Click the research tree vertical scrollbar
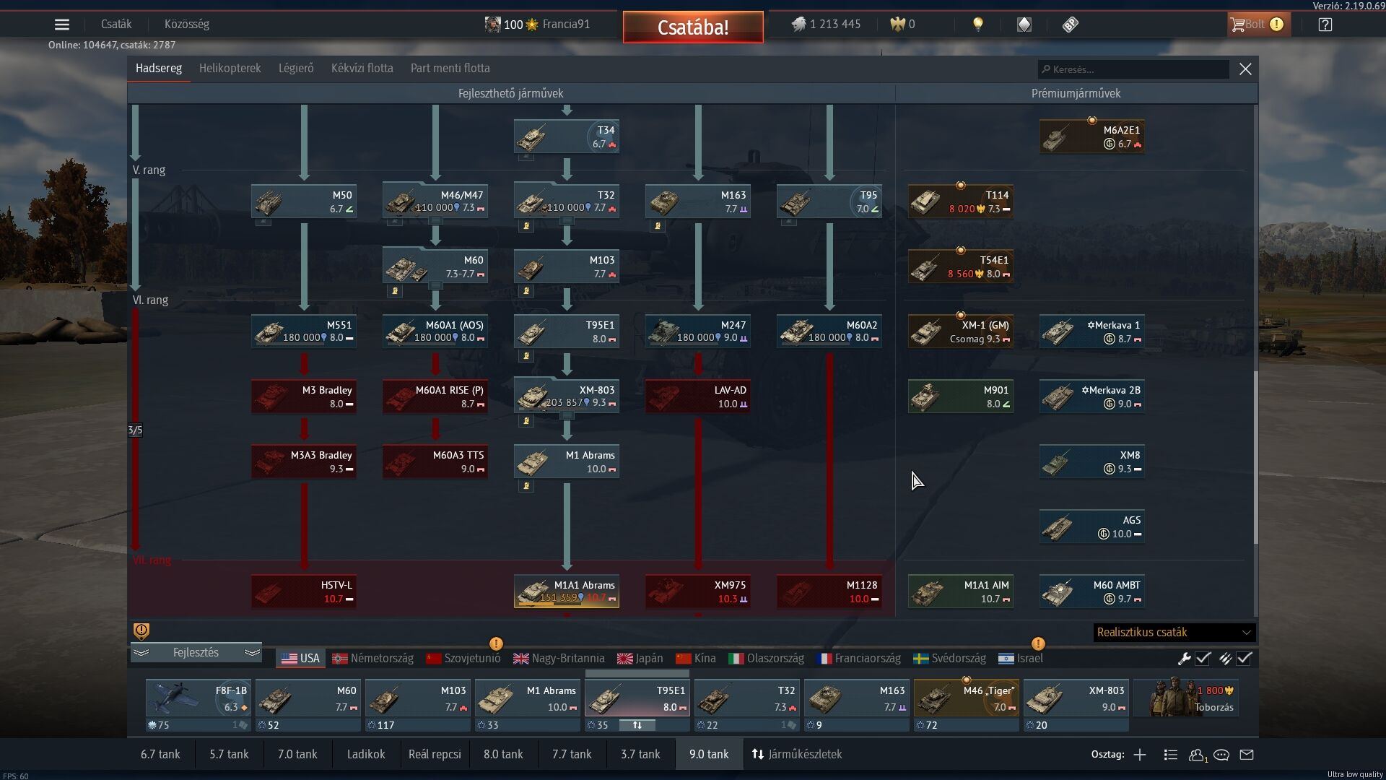This screenshot has height=780, width=1386. coord(1255,457)
